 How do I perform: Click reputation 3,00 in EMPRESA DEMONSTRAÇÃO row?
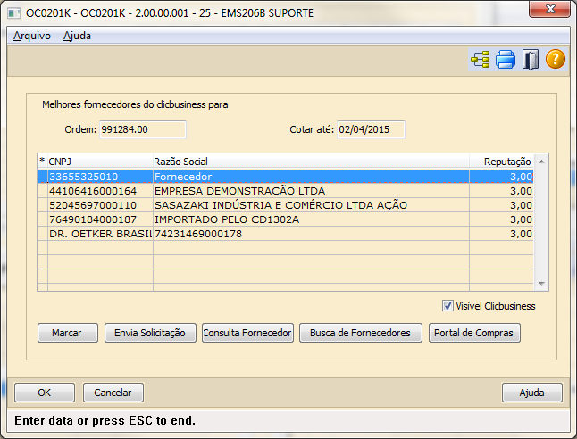[501, 191]
